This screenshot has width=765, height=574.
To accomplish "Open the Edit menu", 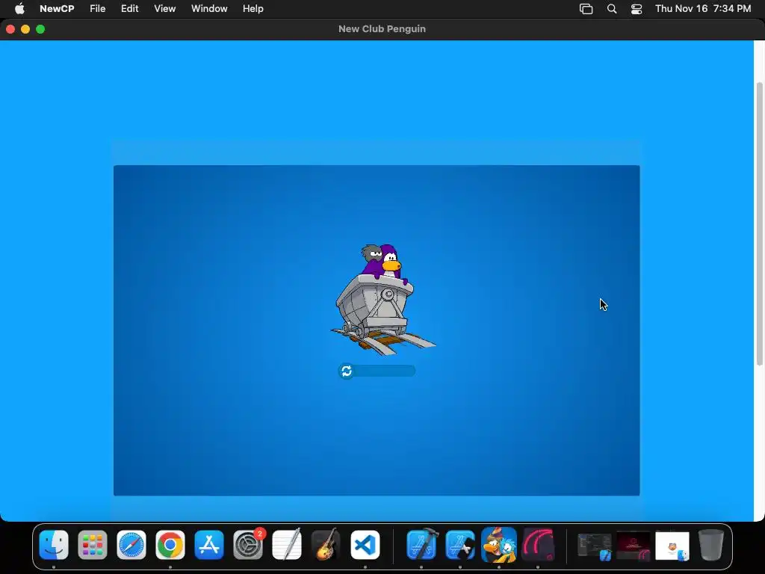I will pos(130,9).
